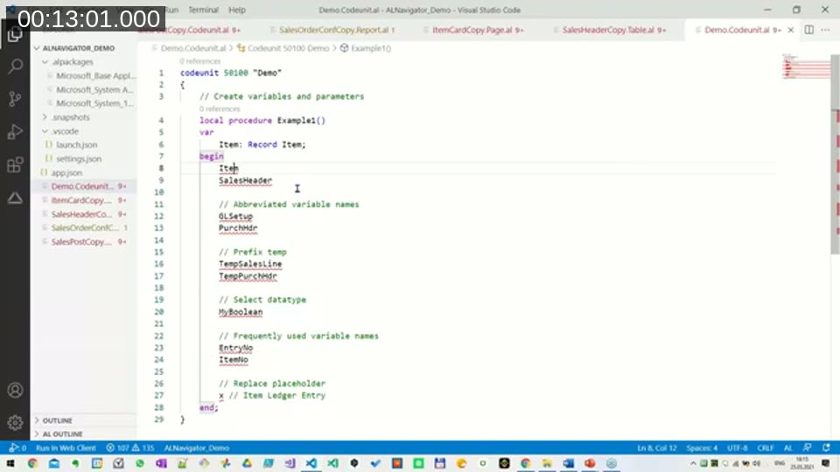Screen dimensions: 840x472
Task: Expand the AL OUTLINE panel
Action: pos(62,434)
